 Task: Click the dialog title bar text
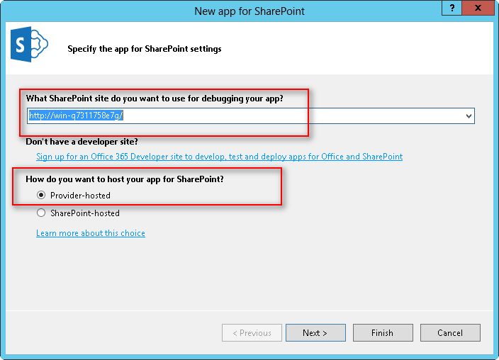tap(250, 11)
